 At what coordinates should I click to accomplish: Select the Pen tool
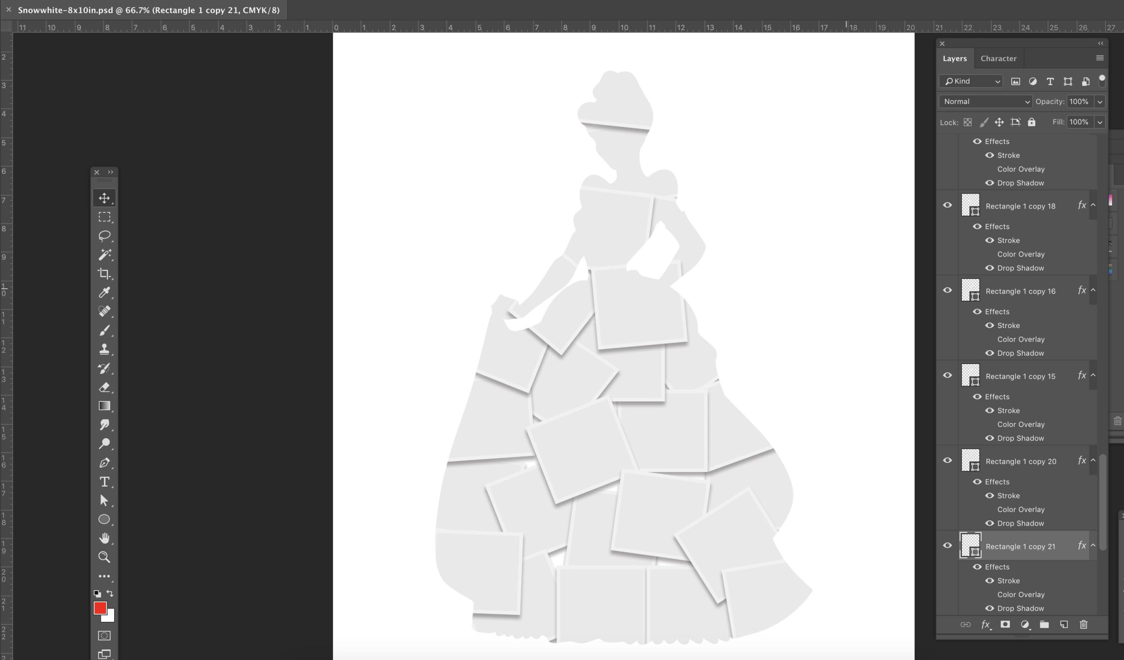(x=104, y=462)
